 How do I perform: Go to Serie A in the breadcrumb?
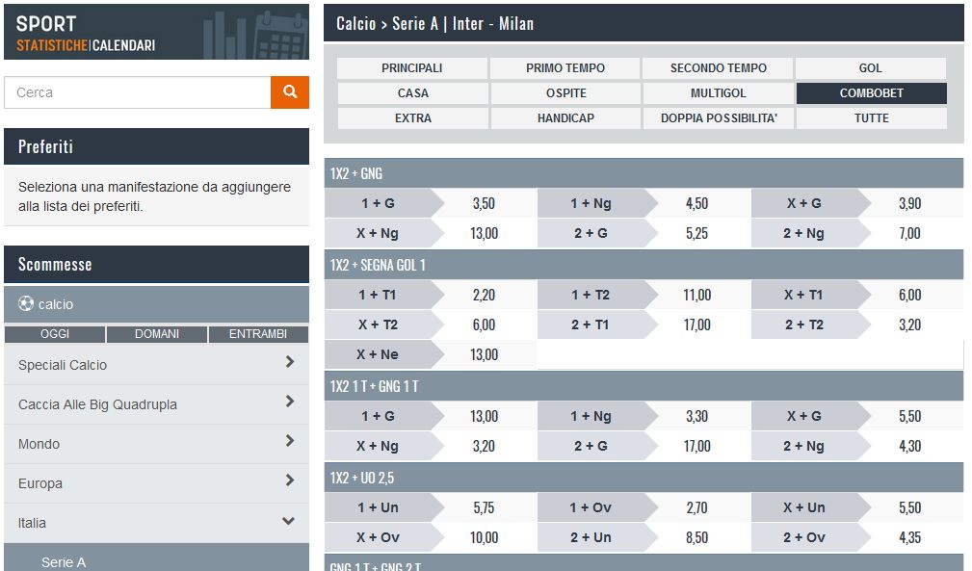414,23
